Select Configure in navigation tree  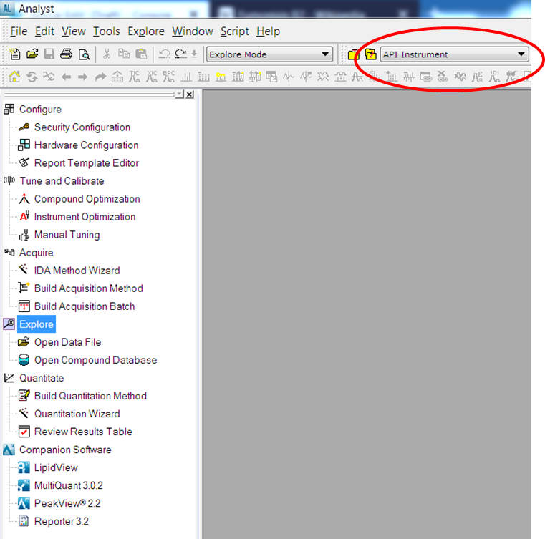click(x=40, y=109)
